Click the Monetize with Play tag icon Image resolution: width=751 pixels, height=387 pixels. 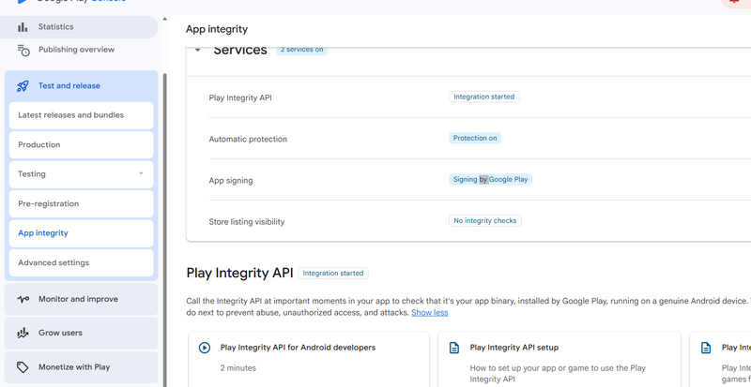coord(23,367)
